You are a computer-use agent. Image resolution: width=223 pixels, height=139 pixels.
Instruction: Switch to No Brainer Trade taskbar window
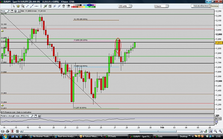coord(40,137)
